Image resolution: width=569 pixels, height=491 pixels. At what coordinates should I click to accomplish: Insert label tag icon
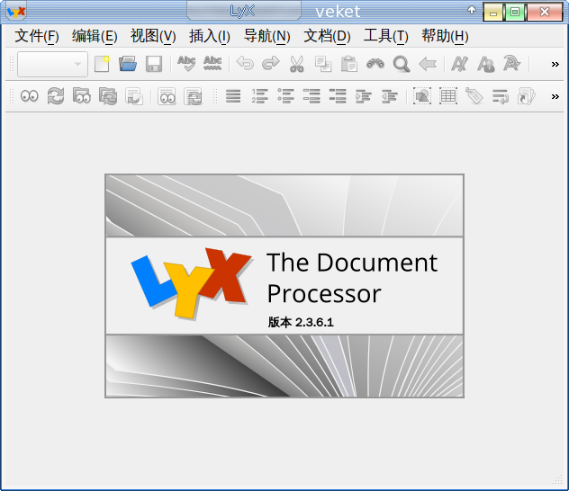point(474,96)
